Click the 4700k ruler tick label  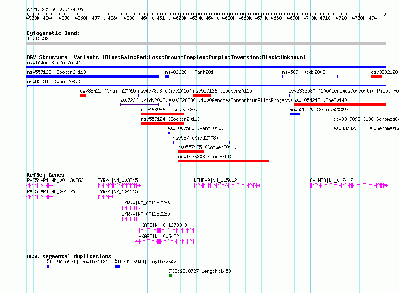[310, 18]
